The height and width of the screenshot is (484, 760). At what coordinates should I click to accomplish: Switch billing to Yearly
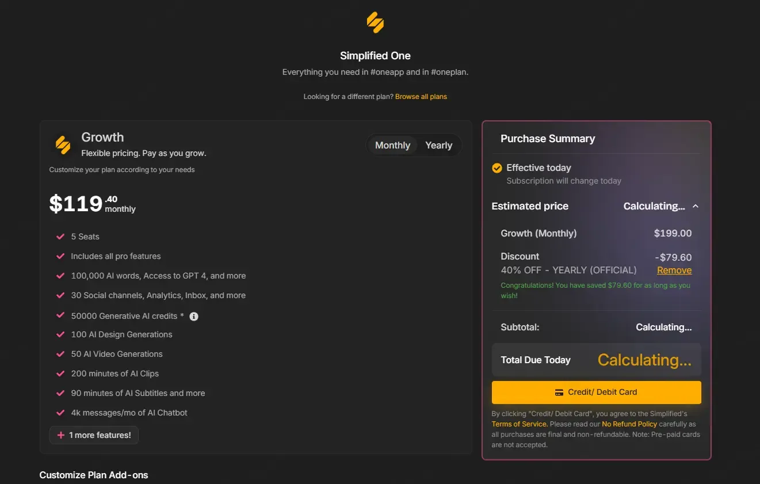point(438,146)
